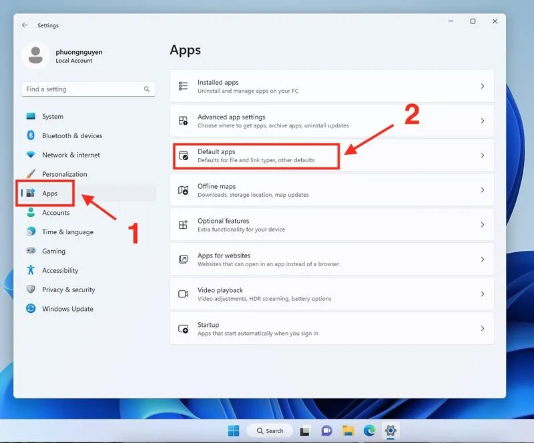The height and width of the screenshot is (443, 534).
Task: Open the phuongnguyen Local Account profile
Action: point(62,56)
